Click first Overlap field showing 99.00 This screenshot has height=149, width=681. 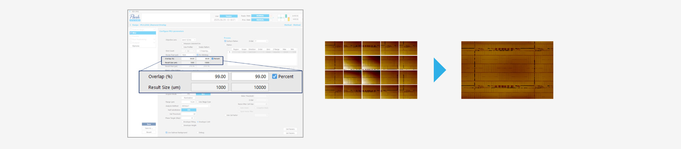pyautogui.click(x=209, y=77)
